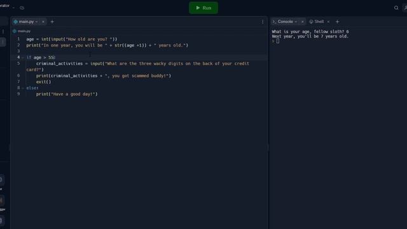Screen dimensions: 407x229
Task: Click line number 1 in the gutter
Action: [18, 39]
